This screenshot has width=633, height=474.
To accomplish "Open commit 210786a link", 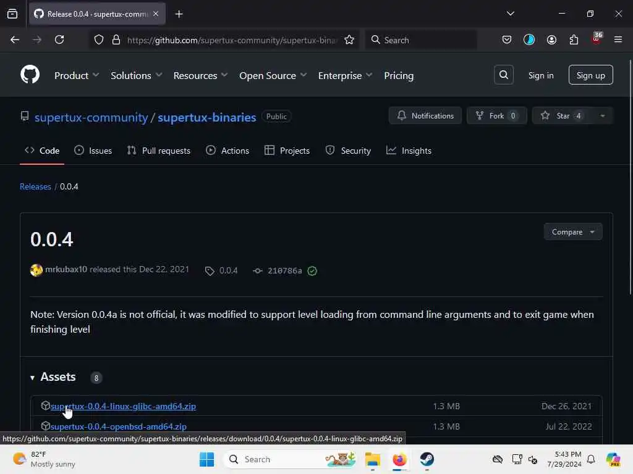I will (x=284, y=271).
